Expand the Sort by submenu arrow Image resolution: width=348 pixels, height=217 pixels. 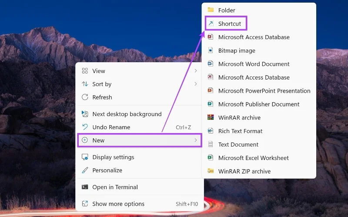(195, 84)
